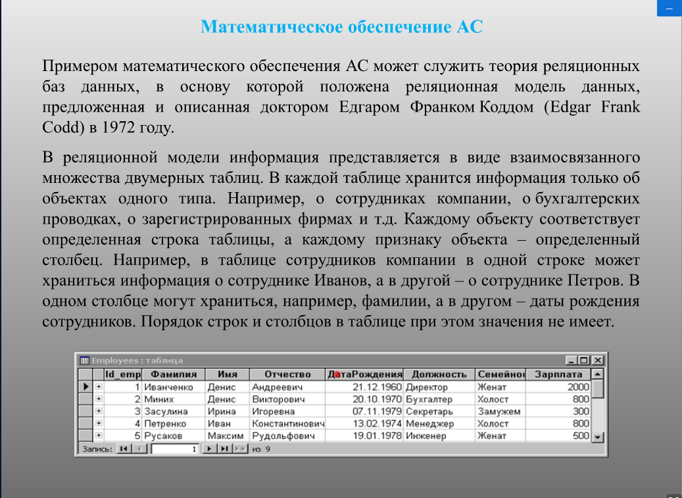Select the row selector for the Миних record
Image resolution: width=682 pixels, height=498 pixels.
click(x=85, y=399)
